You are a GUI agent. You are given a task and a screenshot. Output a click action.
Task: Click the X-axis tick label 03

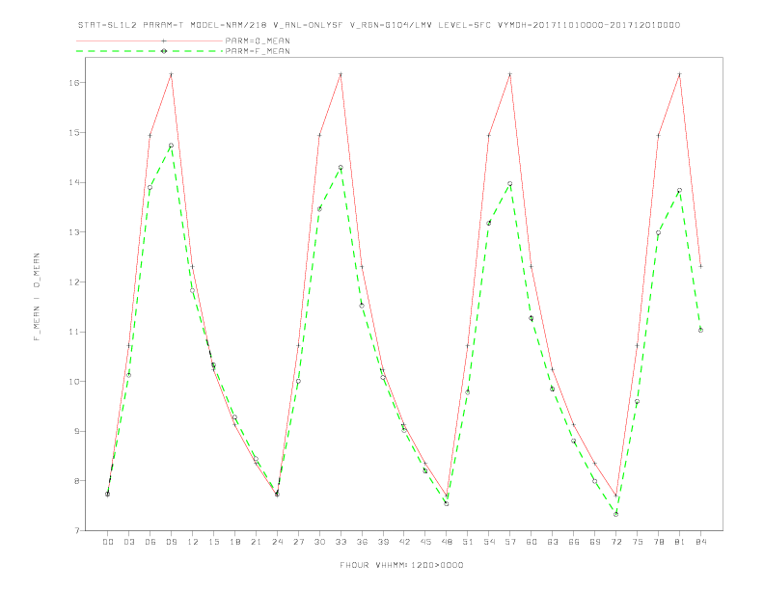(128, 542)
